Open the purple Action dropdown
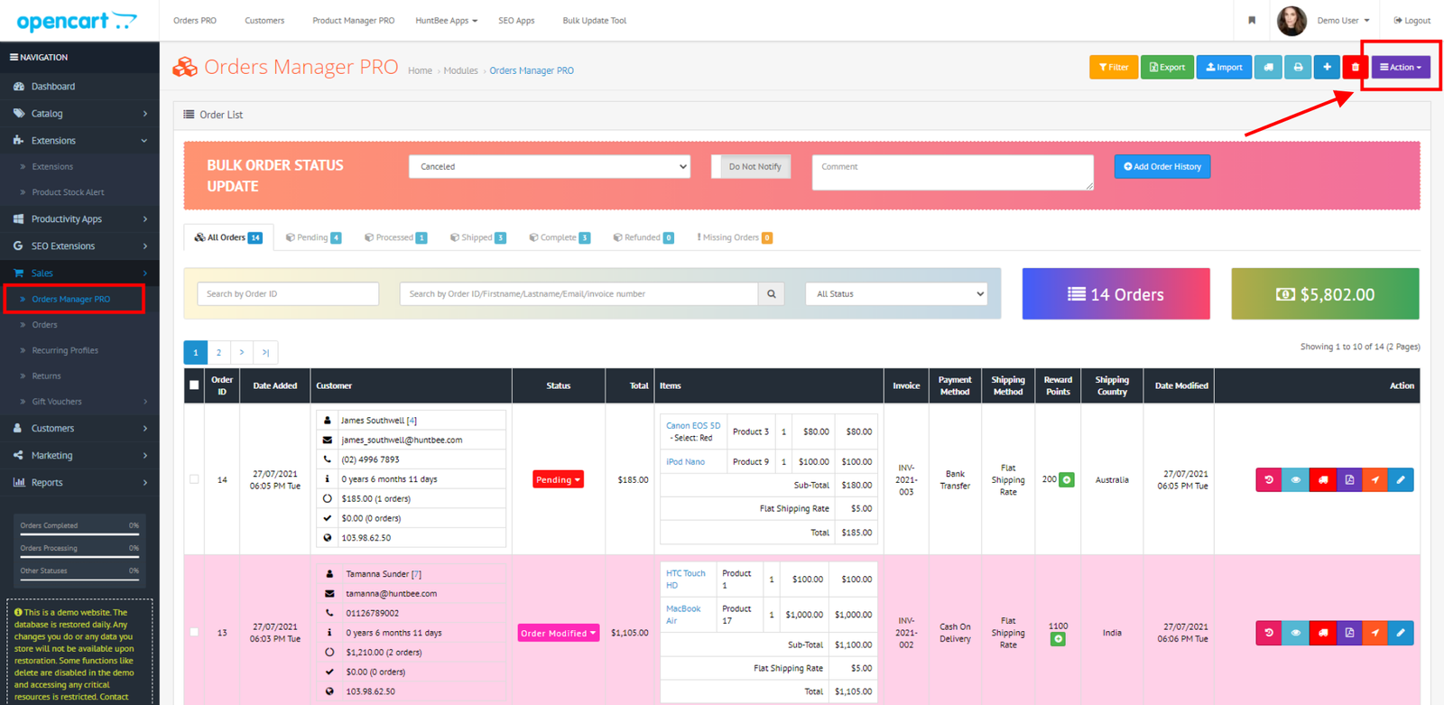 pyautogui.click(x=1401, y=67)
